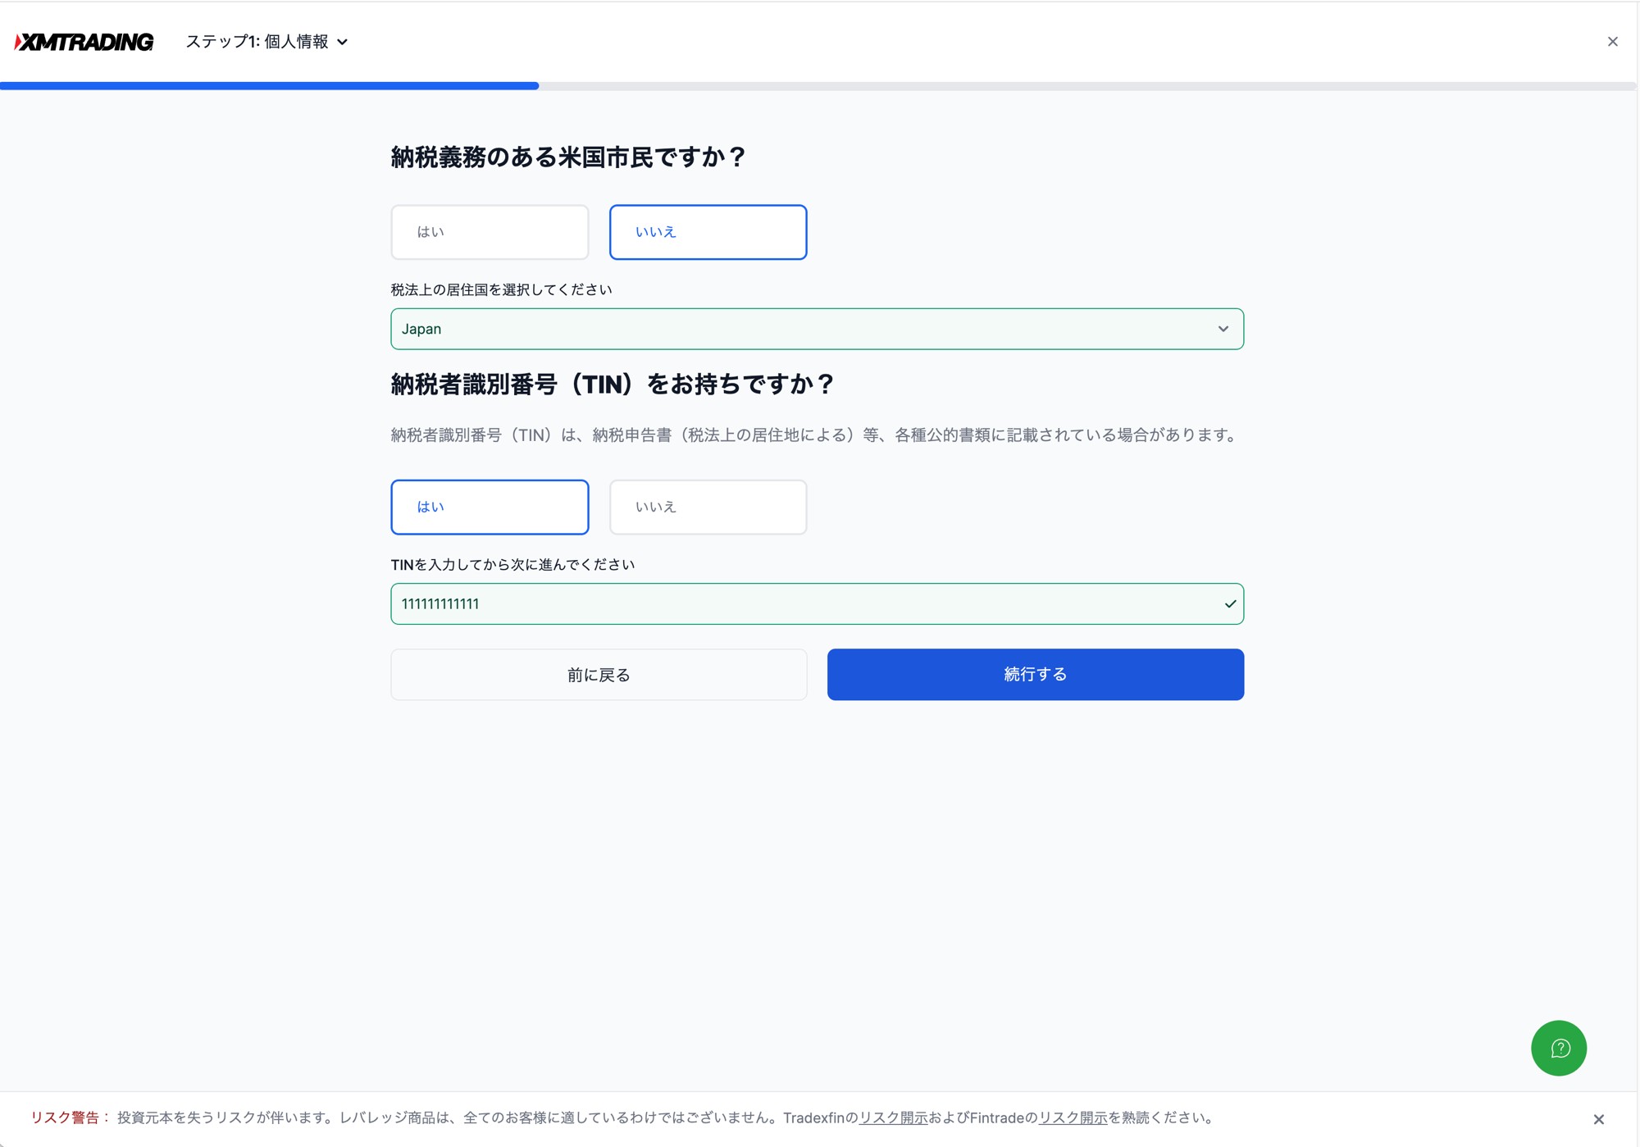Click the chevron arrow in Japan dropdown
The image size is (1640, 1147).
[1223, 329]
